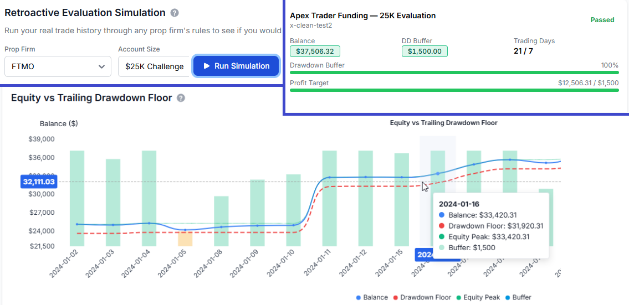Click tooltip Buffer: $1,500 line
This screenshot has width=629, height=305.
467,247
